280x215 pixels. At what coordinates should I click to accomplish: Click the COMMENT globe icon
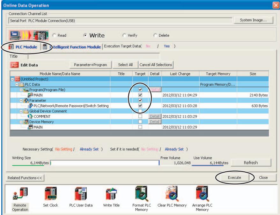30,116
